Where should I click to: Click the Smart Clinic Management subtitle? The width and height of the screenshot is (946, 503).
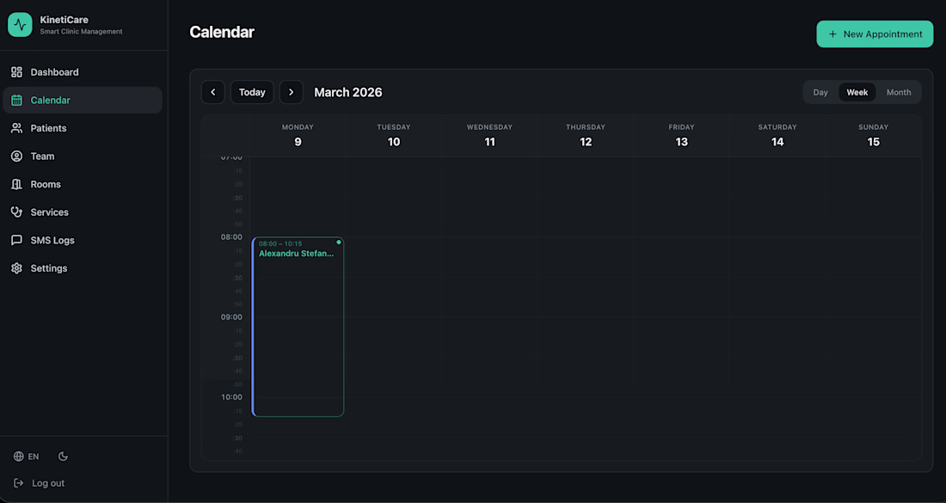tap(82, 31)
